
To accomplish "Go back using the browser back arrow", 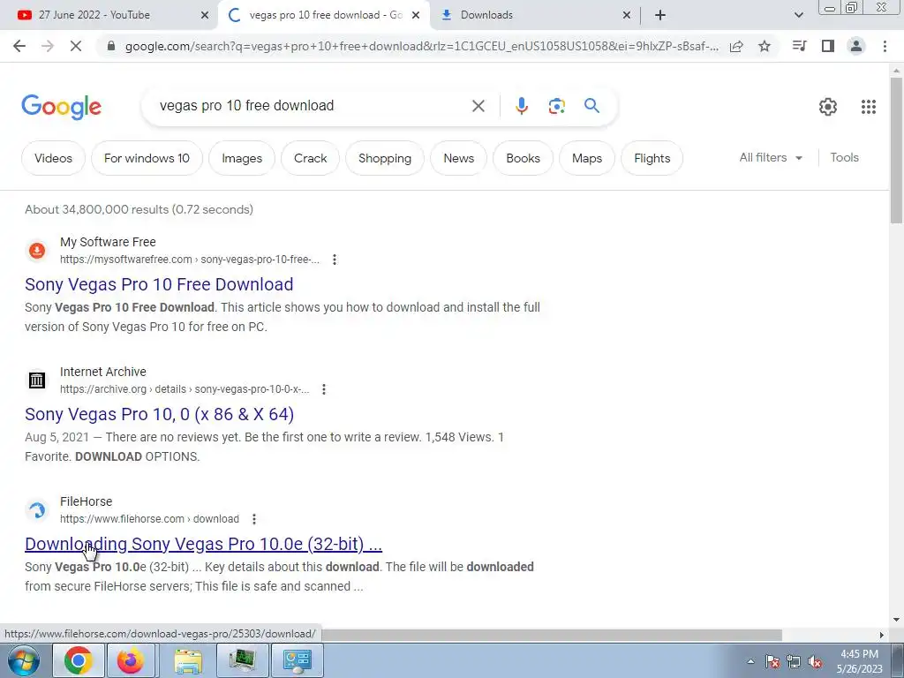I will (x=19, y=46).
